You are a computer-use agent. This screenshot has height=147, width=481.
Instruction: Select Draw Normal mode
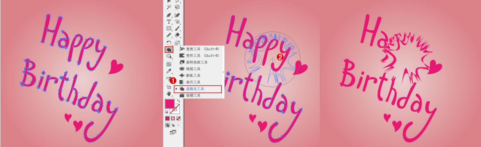[x=167, y=125]
